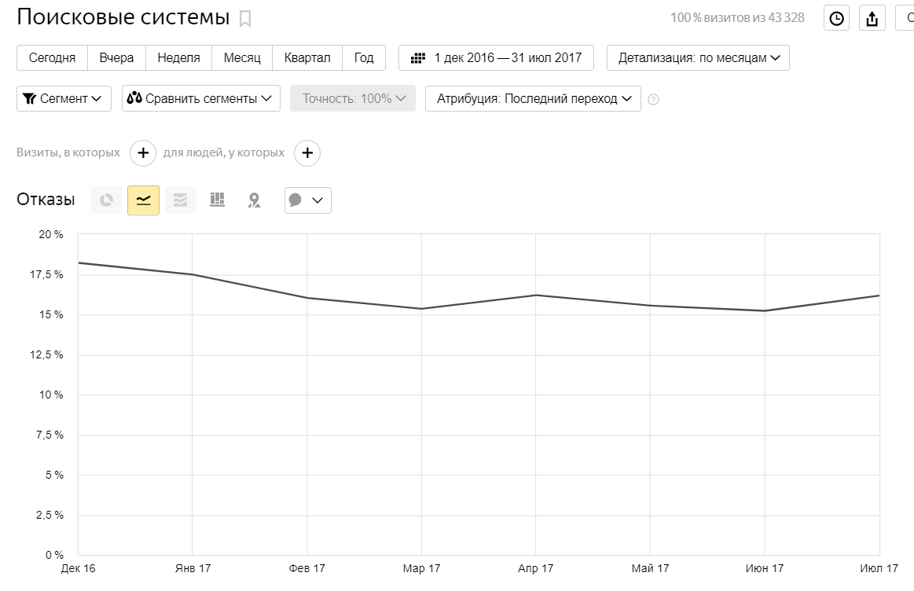The height and width of the screenshot is (591, 914).
Task: Expand the Детализация: по месяцам dropdown
Action: (698, 58)
